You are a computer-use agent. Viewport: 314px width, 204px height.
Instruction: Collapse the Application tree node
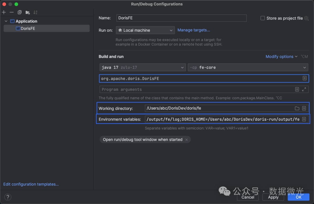click(x=6, y=21)
